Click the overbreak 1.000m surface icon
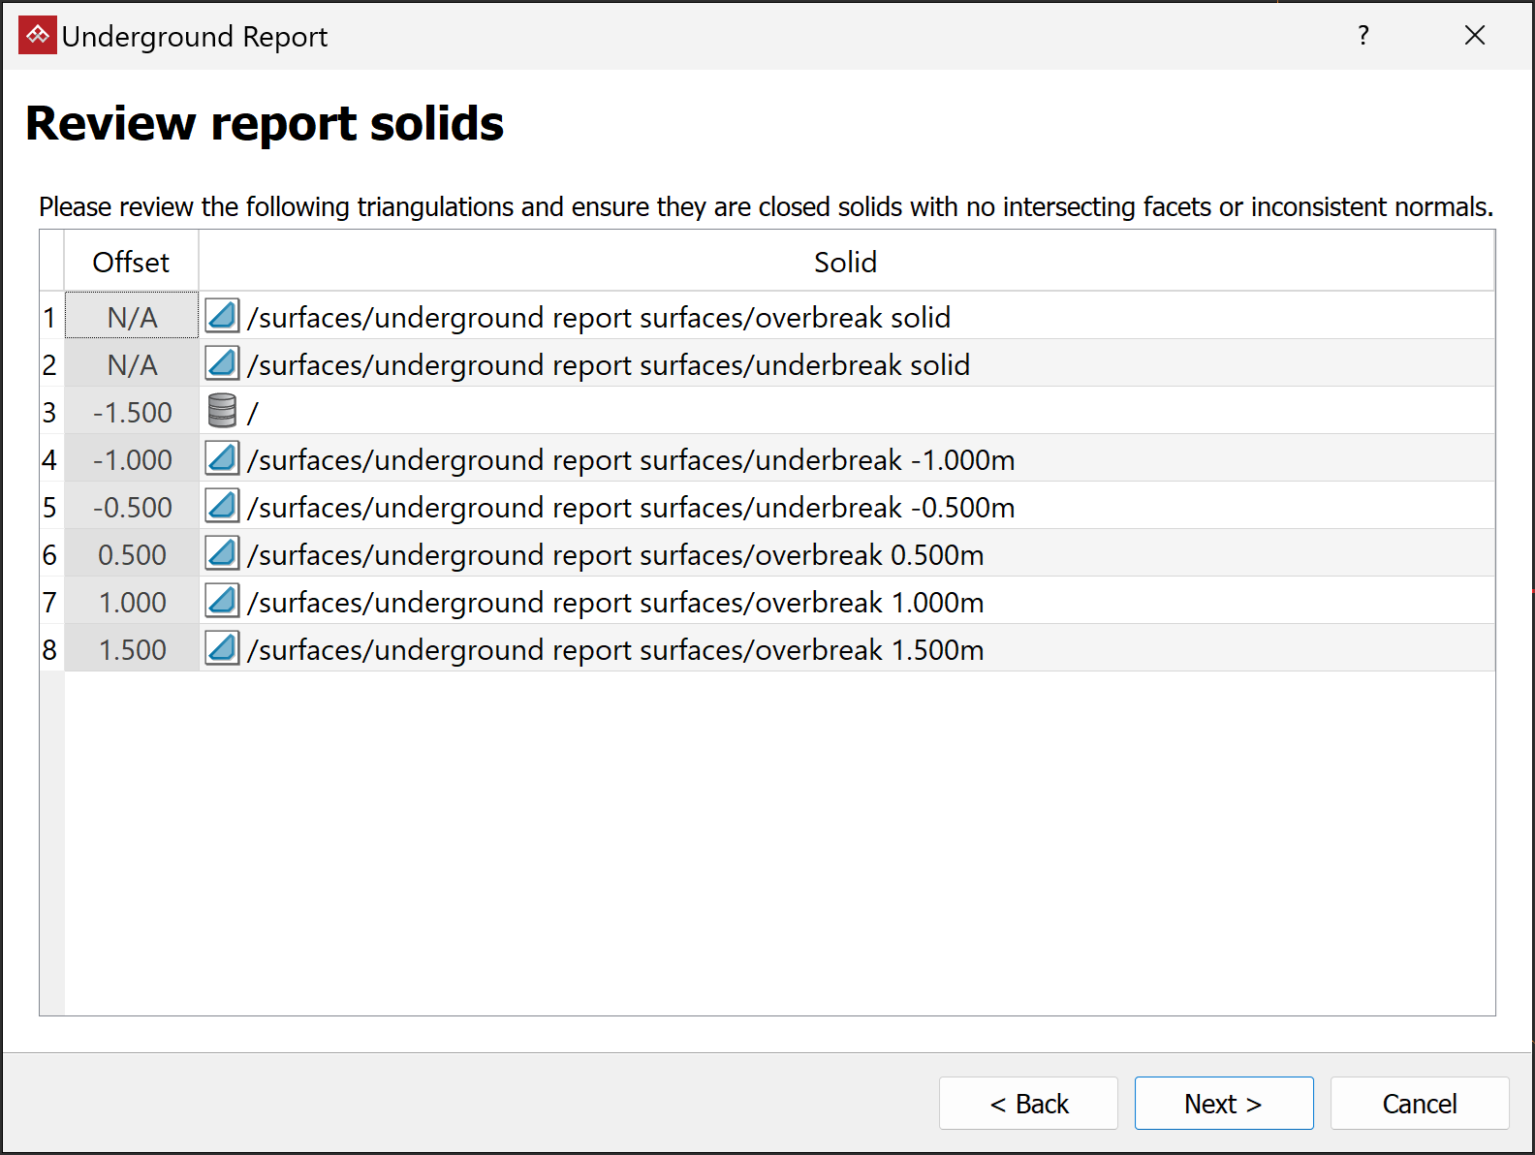This screenshot has height=1155, width=1535. pyautogui.click(x=222, y=601)
